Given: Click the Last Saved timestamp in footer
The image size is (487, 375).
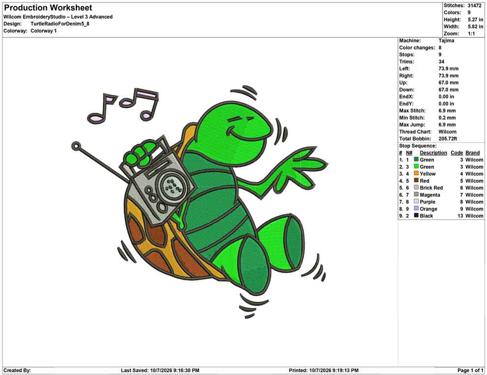Looking at the screenshot, I should pyautogui.click(x=160, y=371).
